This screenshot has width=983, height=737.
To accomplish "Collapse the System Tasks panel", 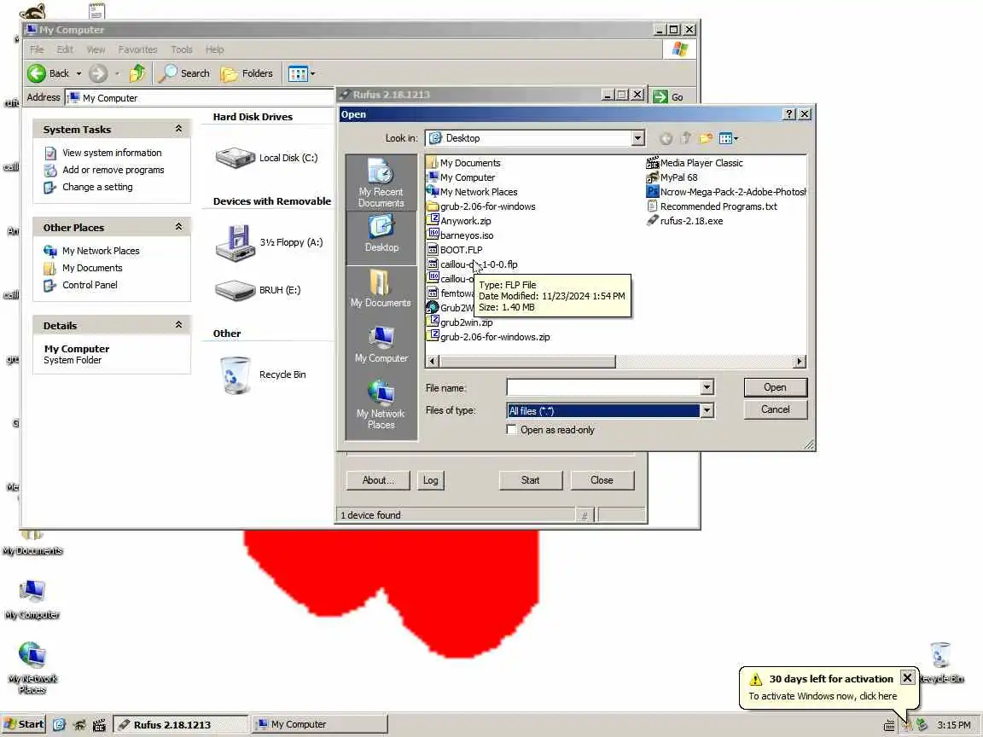I will 178,129.
